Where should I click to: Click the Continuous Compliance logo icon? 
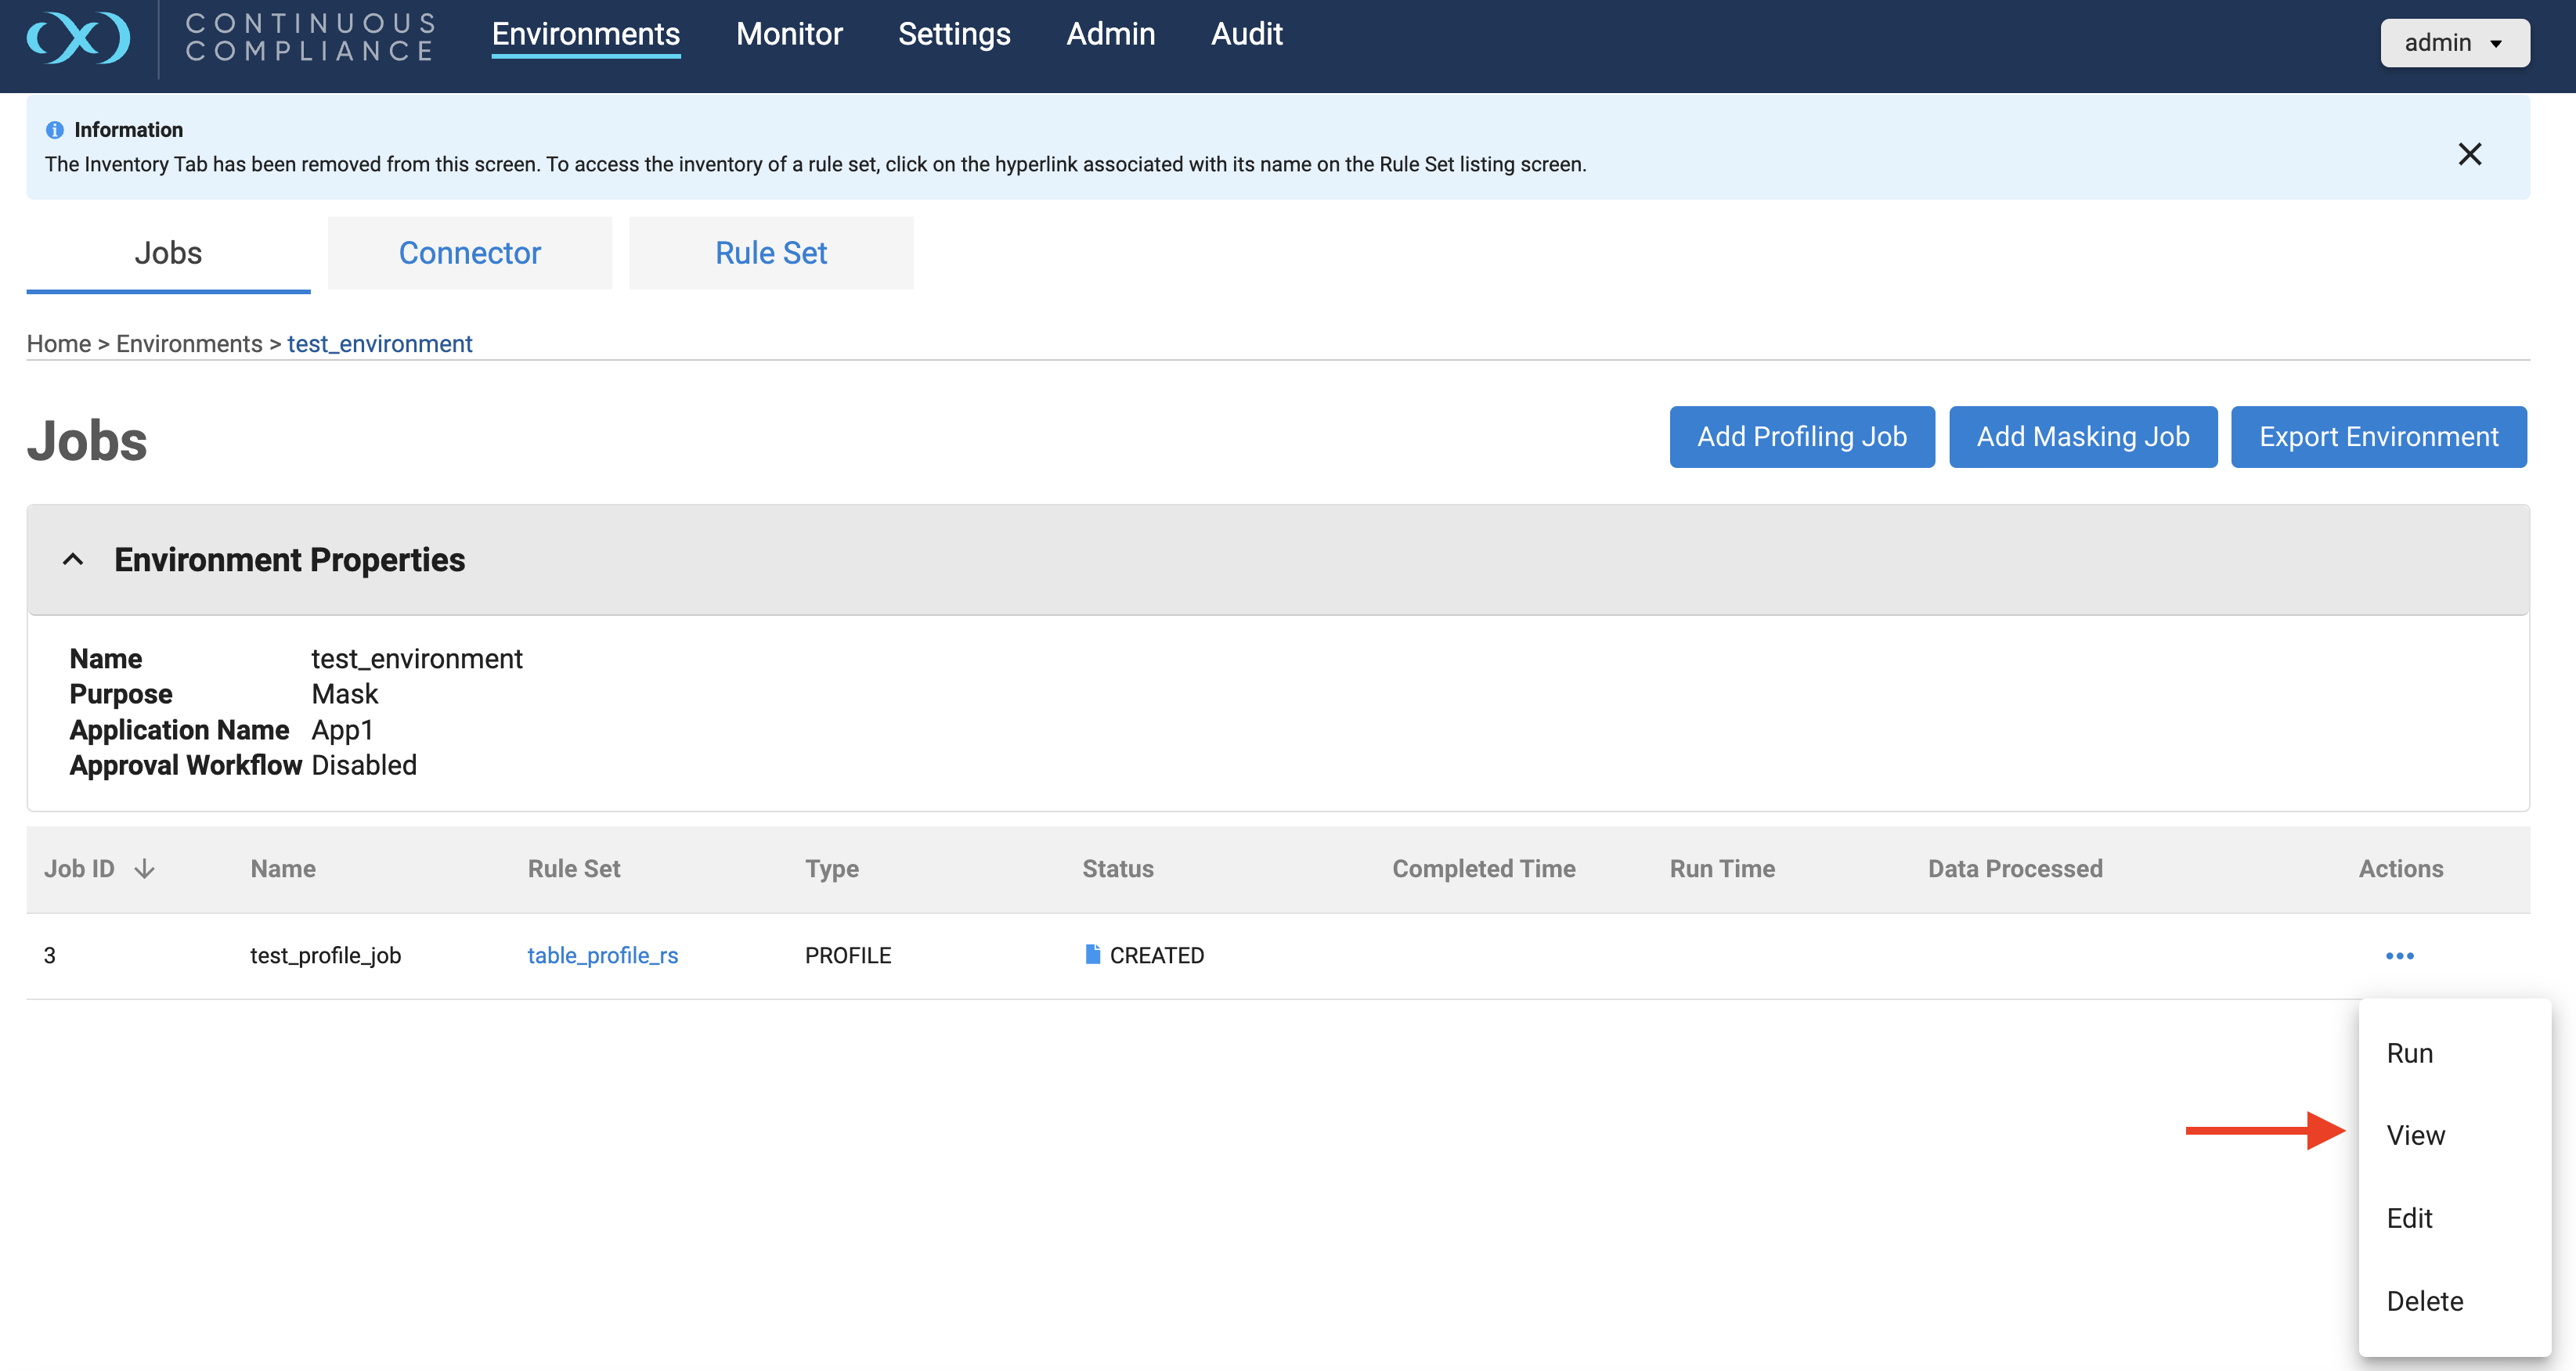pos(78,38)
